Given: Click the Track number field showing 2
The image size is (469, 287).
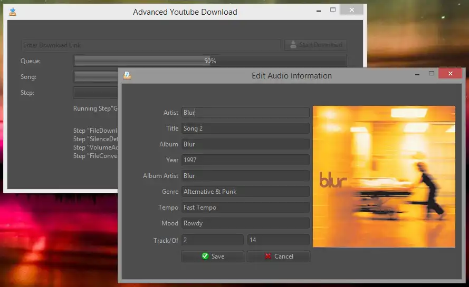Looking at the screenshot, I should [x=213, y=240].
